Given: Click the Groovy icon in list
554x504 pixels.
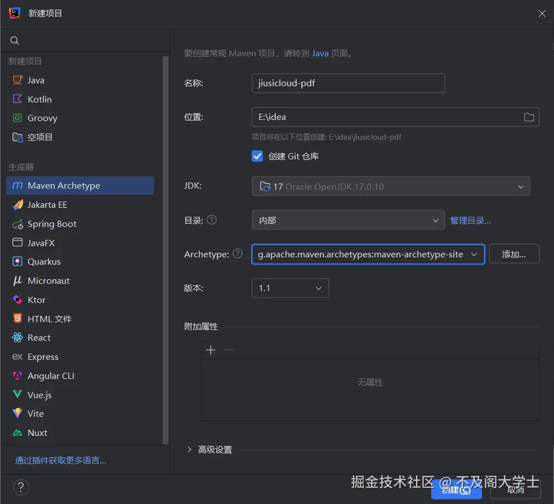Looking at the screenshot, I should click(17, 118).
